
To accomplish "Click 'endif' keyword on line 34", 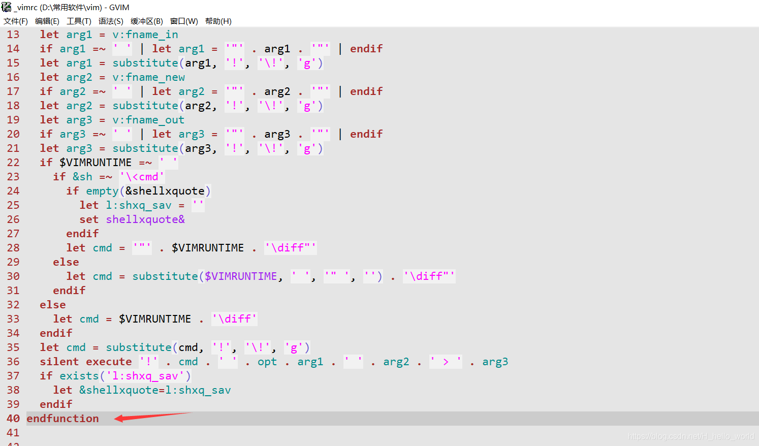I will [x=56, y=333].
